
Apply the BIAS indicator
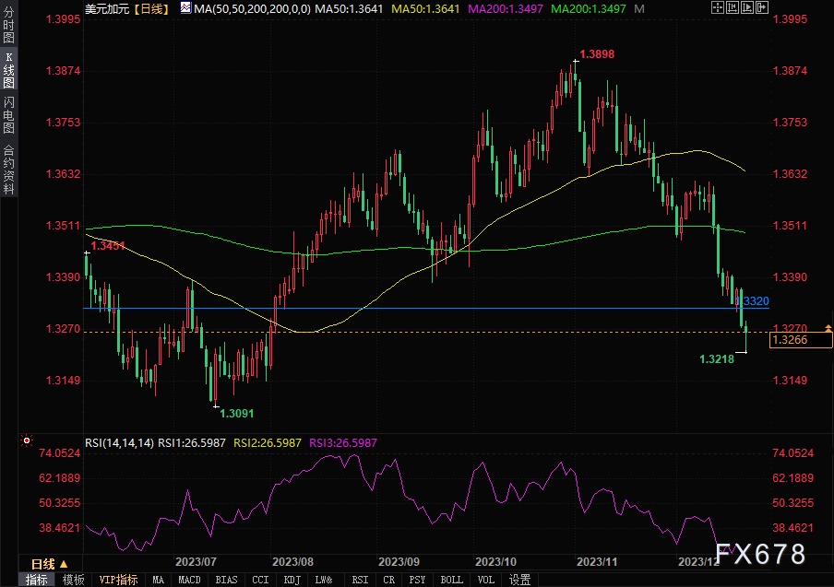(225, 580)
